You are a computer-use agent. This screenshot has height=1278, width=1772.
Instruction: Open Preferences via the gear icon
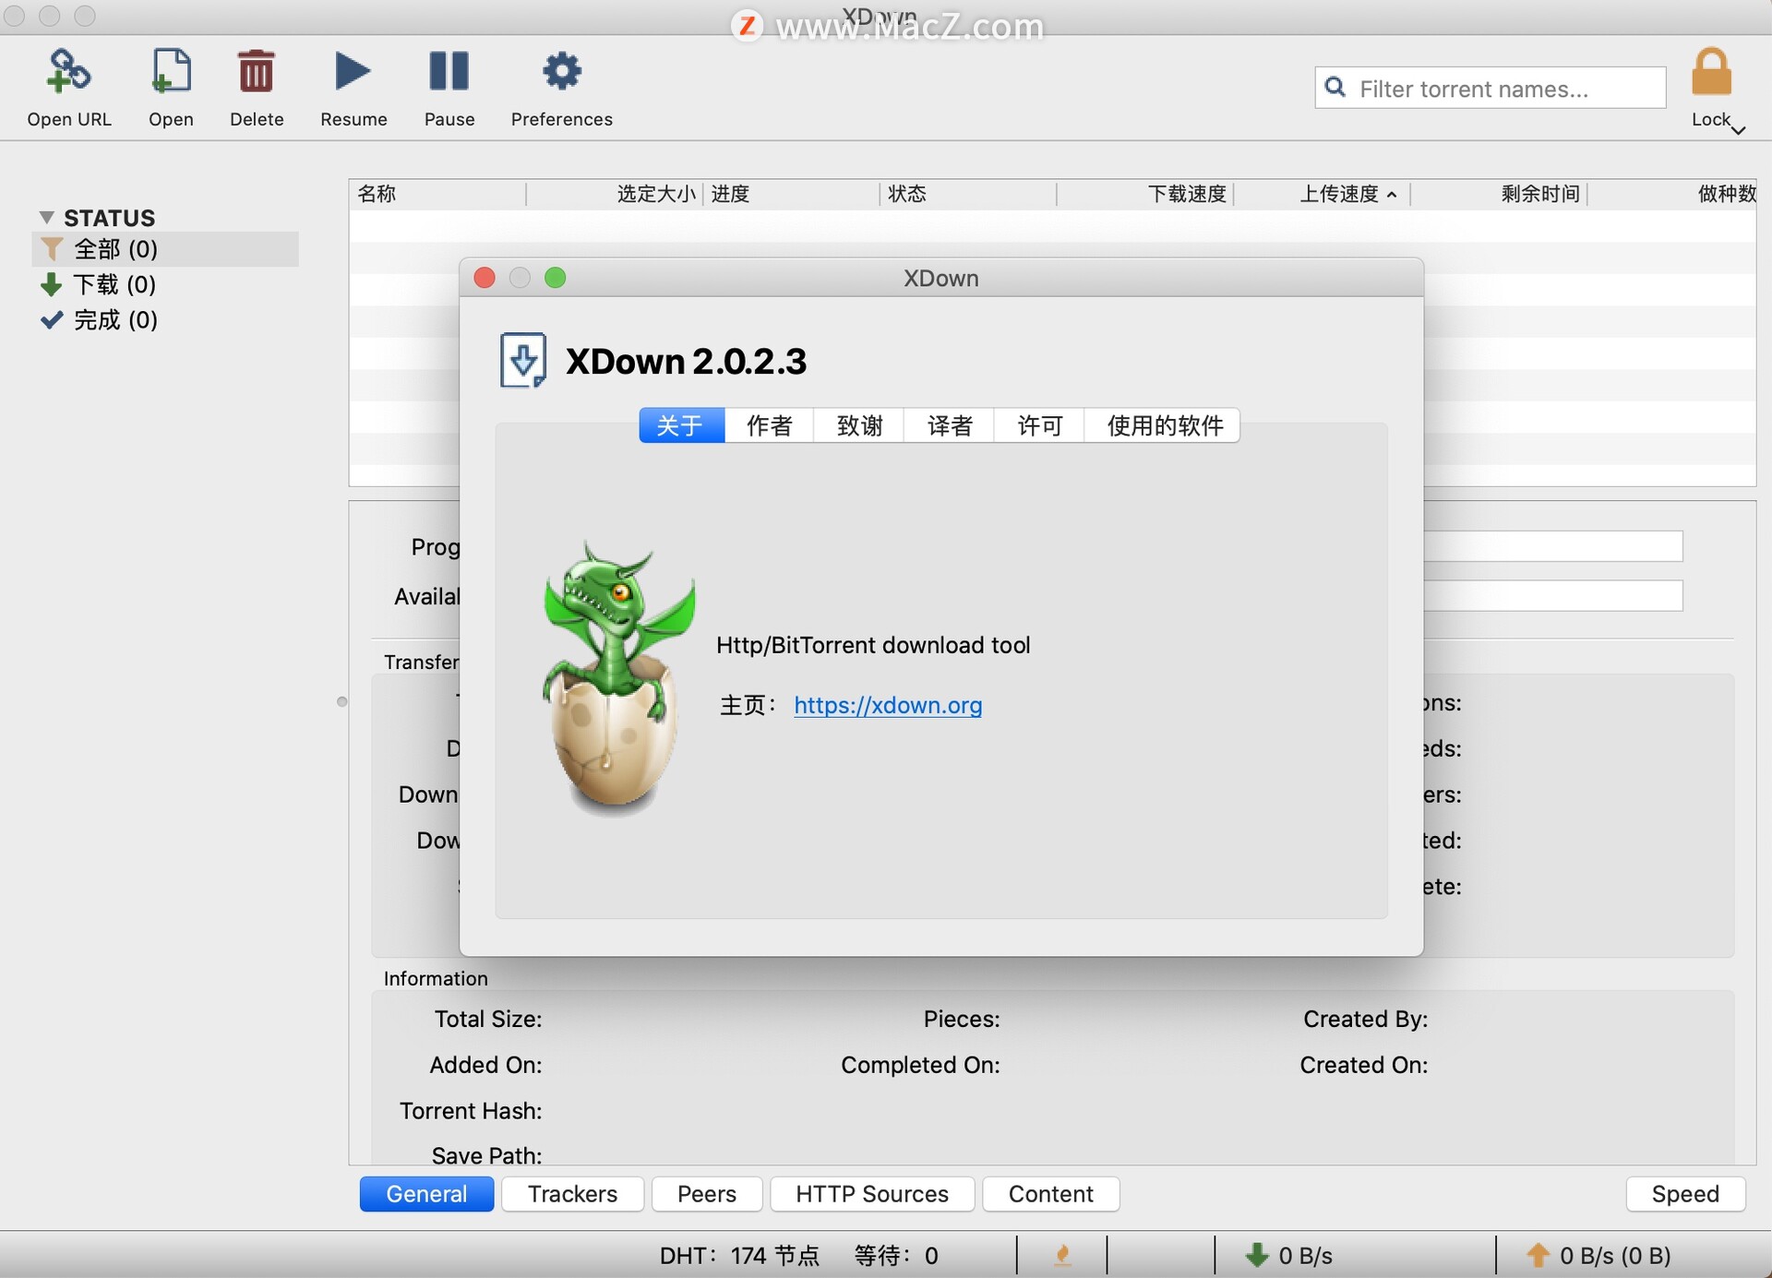click(x=562, y=71)
